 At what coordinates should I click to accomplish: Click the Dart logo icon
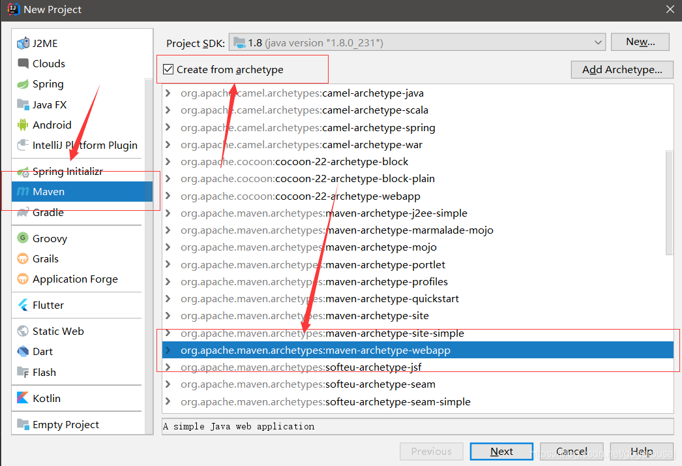[x=23, y=352]
